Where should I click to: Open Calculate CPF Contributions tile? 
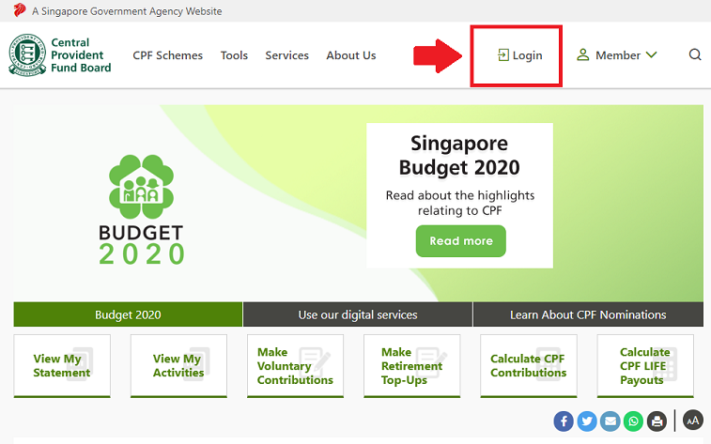coord(529,366)
